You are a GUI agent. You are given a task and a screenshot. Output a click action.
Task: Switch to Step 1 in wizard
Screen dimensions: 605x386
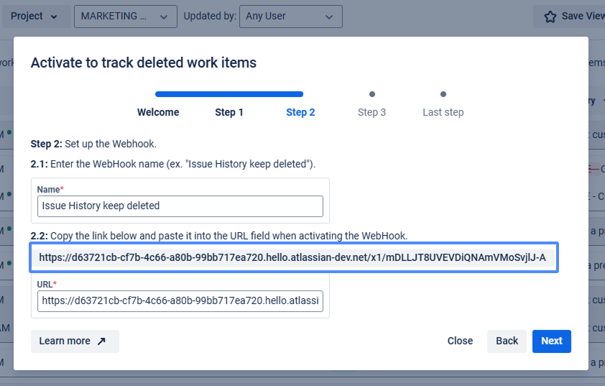pyautogui.click(x=229, y=112)
